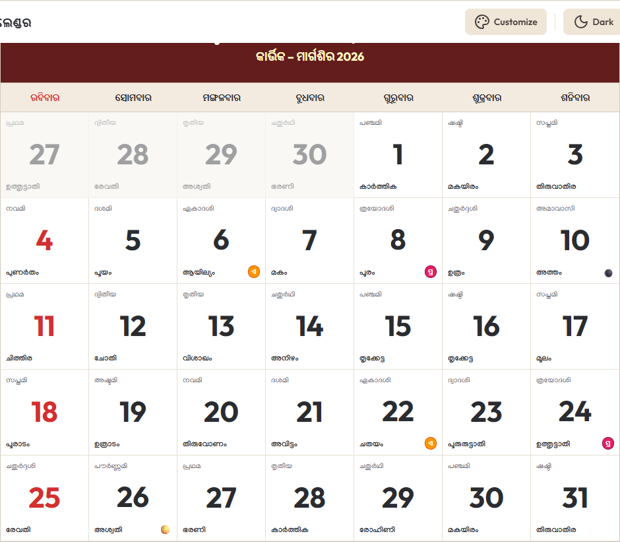The height and width of the screenshot is (542, 620).
Task: Click the ମଙ୍ଗଳବାର Tuesday column header
Action: (x=222, y=98)
